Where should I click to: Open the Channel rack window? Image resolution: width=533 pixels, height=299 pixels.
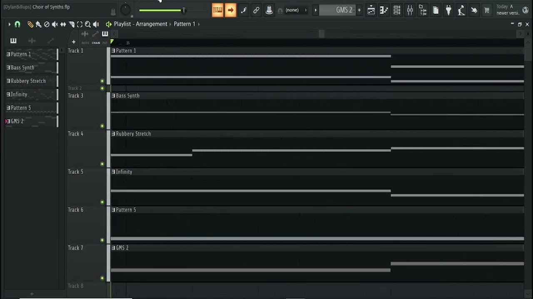tap(397, 10)
